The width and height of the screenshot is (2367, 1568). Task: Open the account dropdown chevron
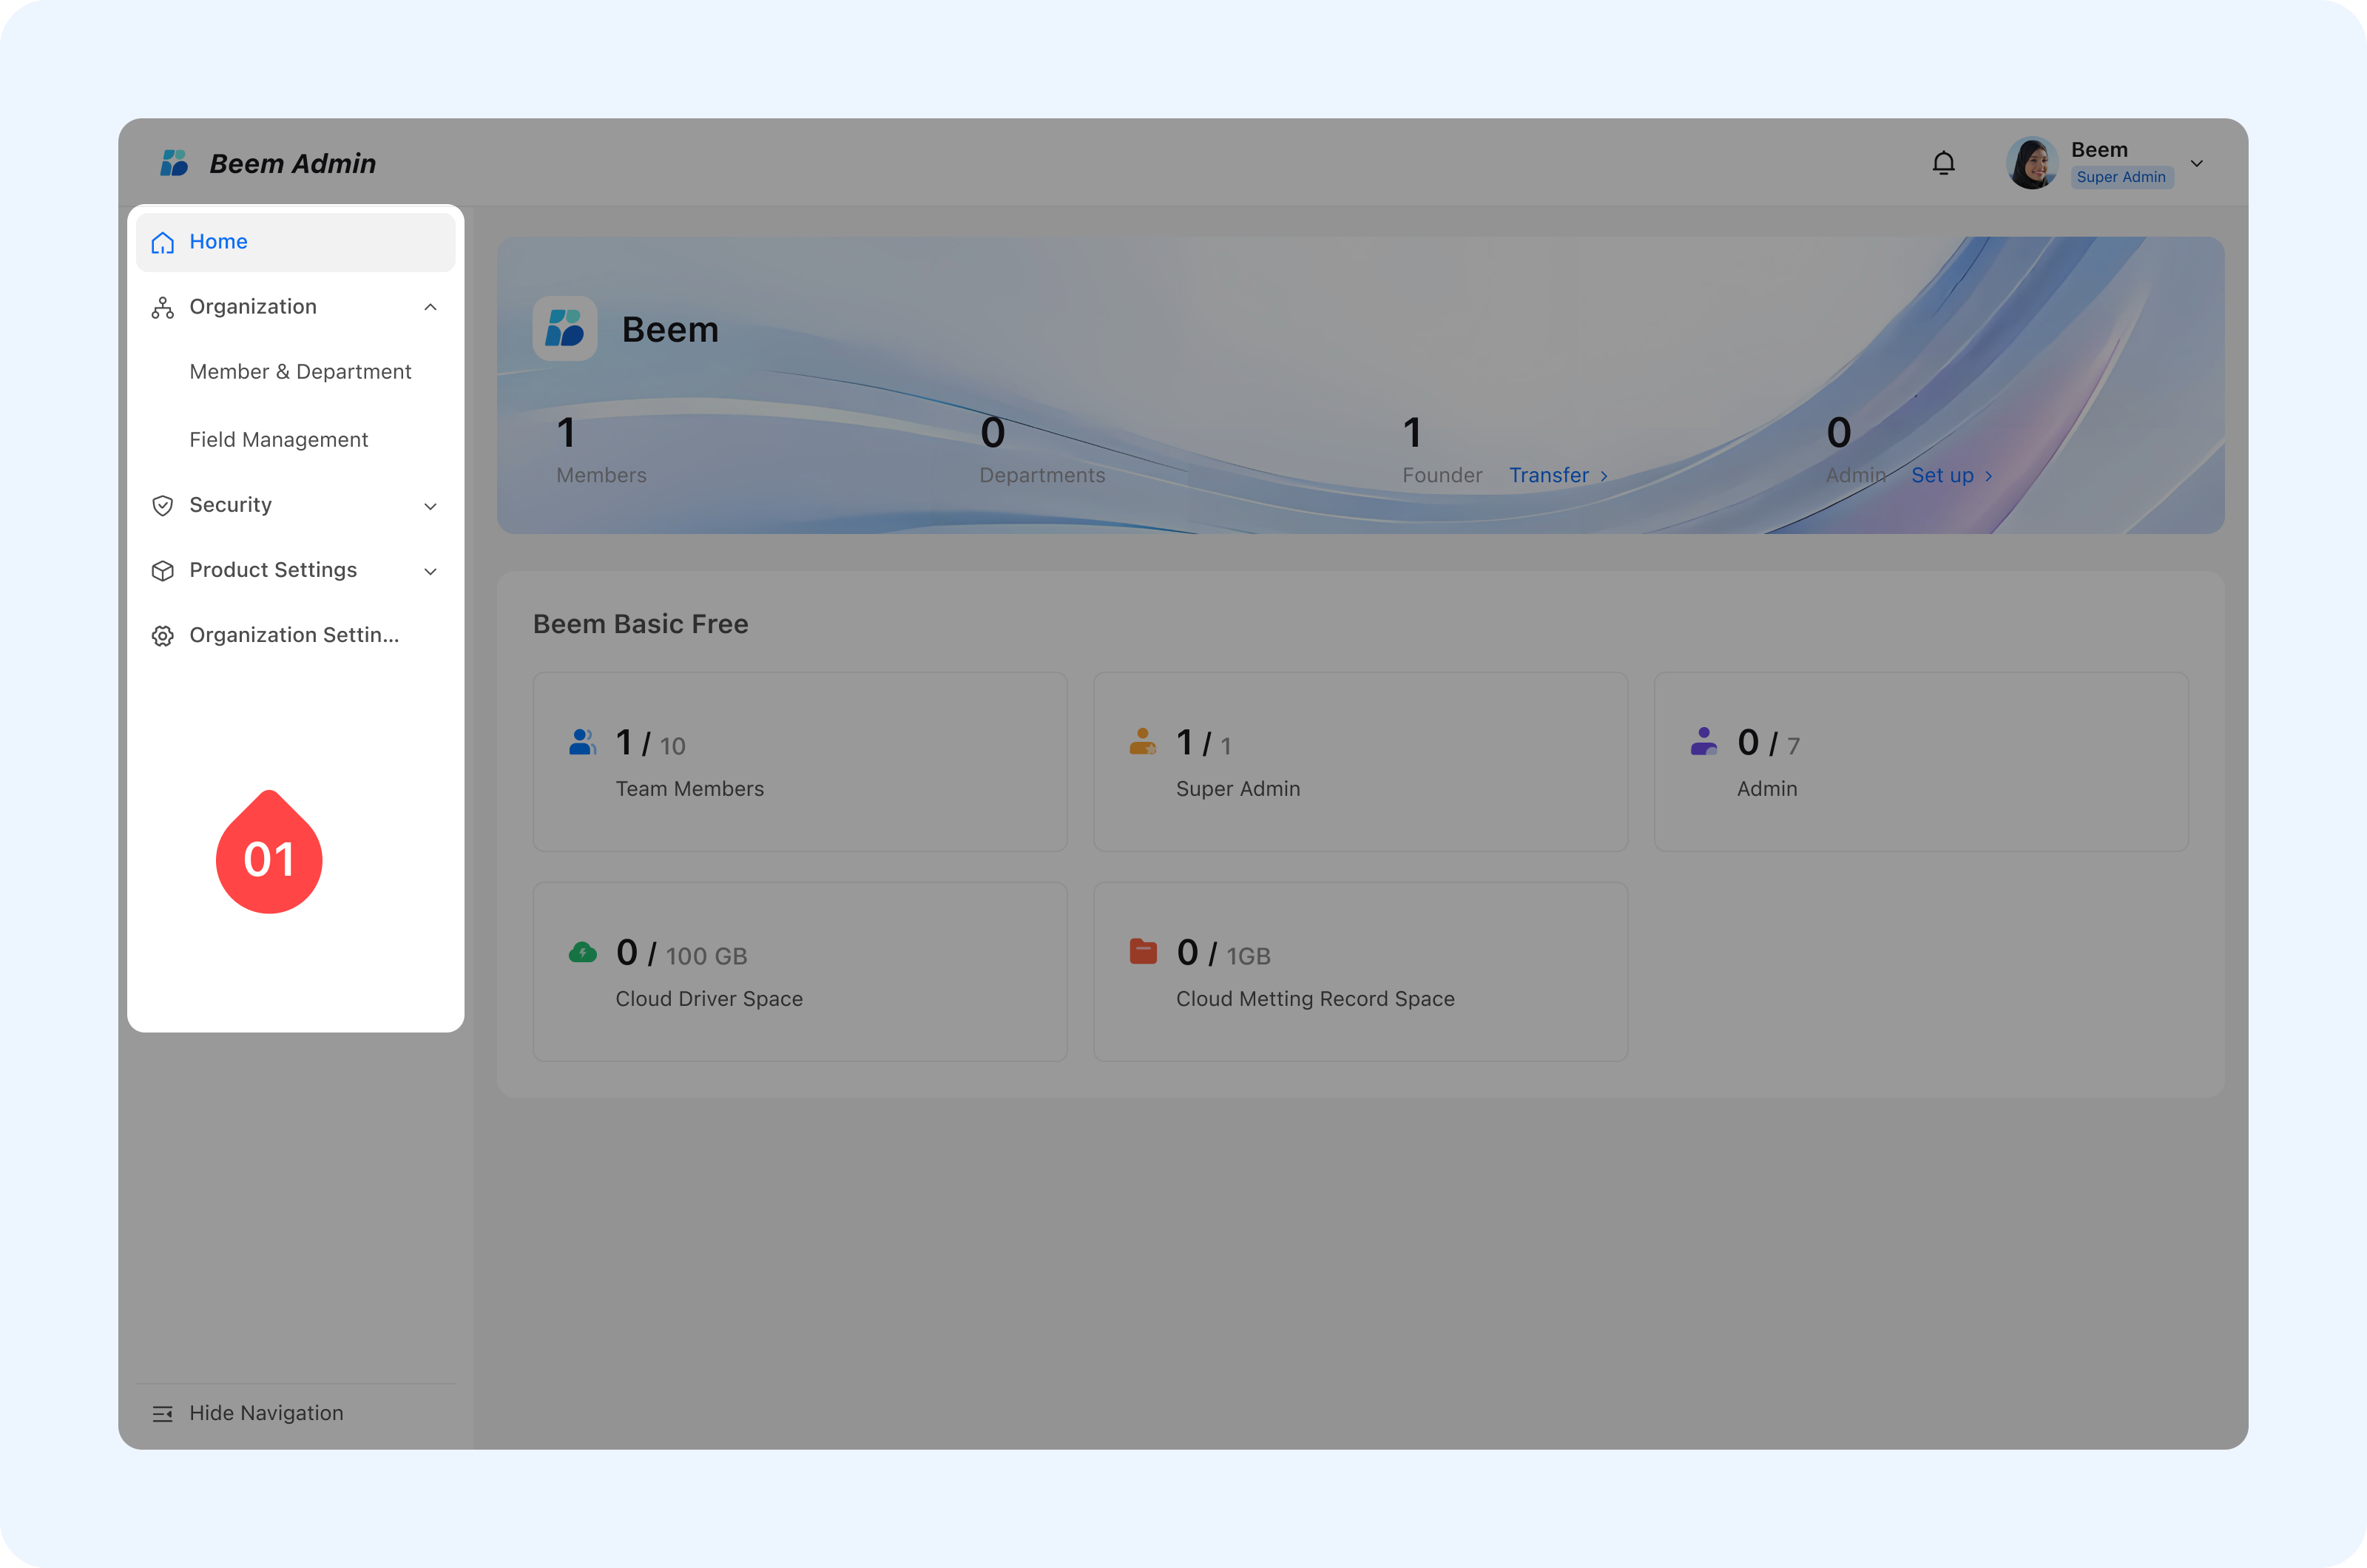tap(2197, 164)
